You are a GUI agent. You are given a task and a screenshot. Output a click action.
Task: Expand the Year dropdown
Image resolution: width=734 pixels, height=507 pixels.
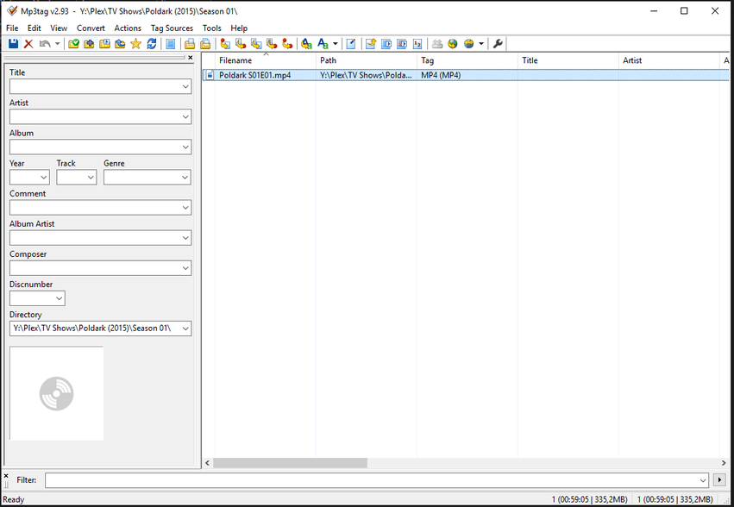(x=43, y=178)
